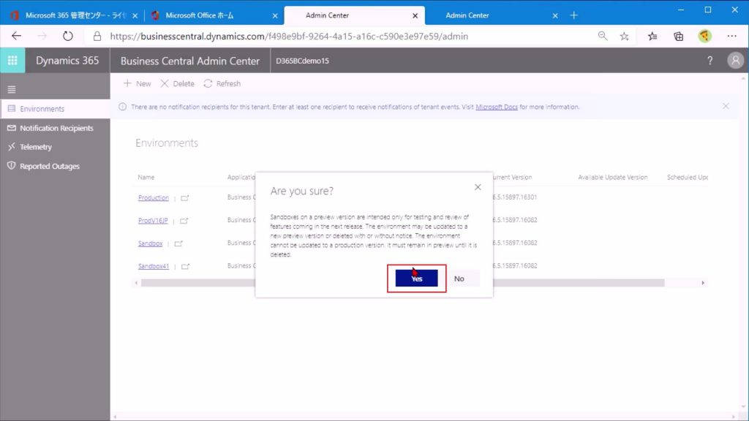The width and height of the screenshot is (749, 421).
Task: Go back with the browser back arrow
Action: [x=16, y=37]
